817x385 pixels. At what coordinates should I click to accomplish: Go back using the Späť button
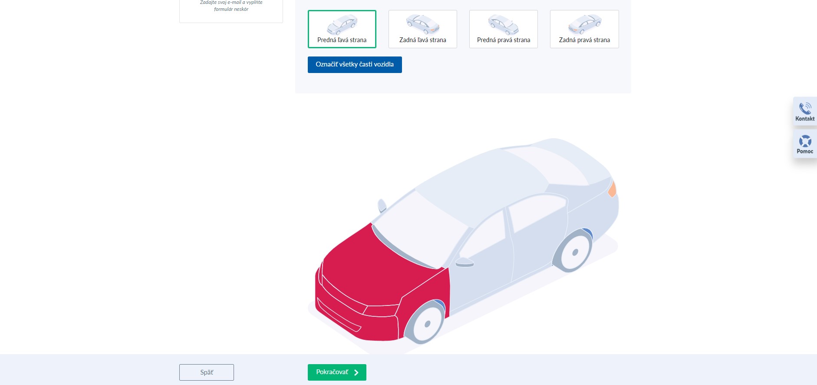[207, 372]
